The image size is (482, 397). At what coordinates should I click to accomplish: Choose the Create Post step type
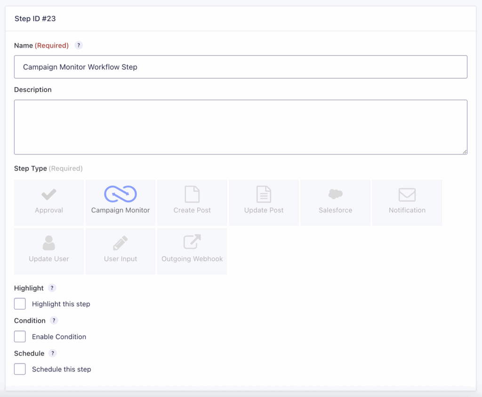point(192,203)
